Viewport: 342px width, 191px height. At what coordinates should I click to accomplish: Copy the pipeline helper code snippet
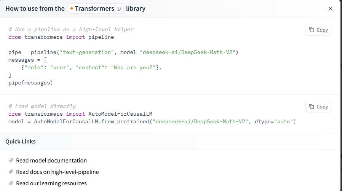(x=318, y=30)
